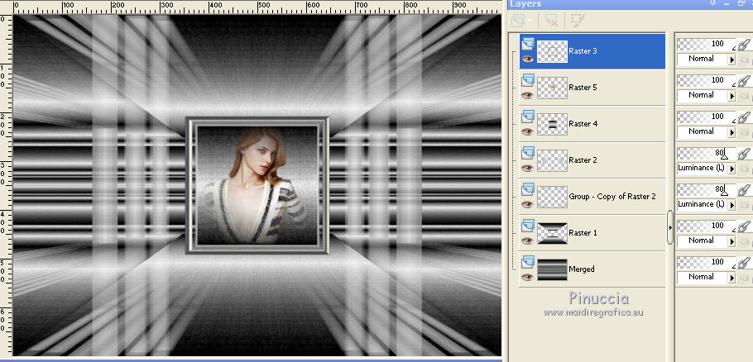Click the Normal blend mode field of Raster 3

[x=703, y=60]
